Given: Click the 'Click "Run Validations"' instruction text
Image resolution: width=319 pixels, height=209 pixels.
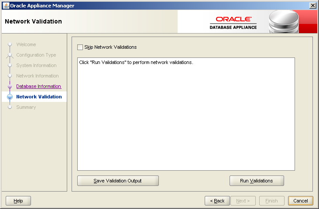Looking at the screenshot, I should [136, 63].
